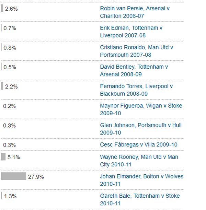206x210 pixels.
Task: Click the 5.1% percentage label
Action: [x=14, y=157]
